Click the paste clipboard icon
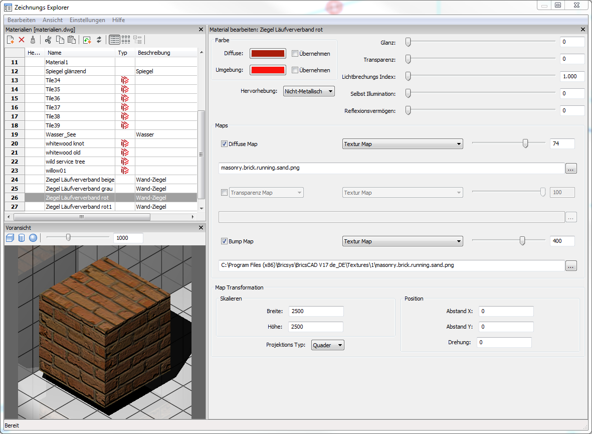 tap(72, 40)
